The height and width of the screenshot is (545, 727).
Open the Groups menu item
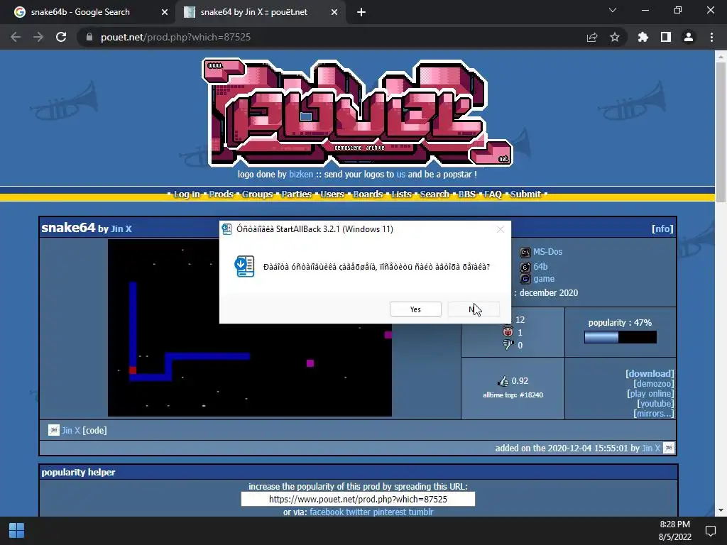point(257,194)
